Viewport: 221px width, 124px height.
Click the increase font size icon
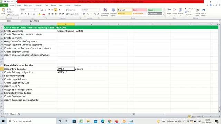coord(42,10)
